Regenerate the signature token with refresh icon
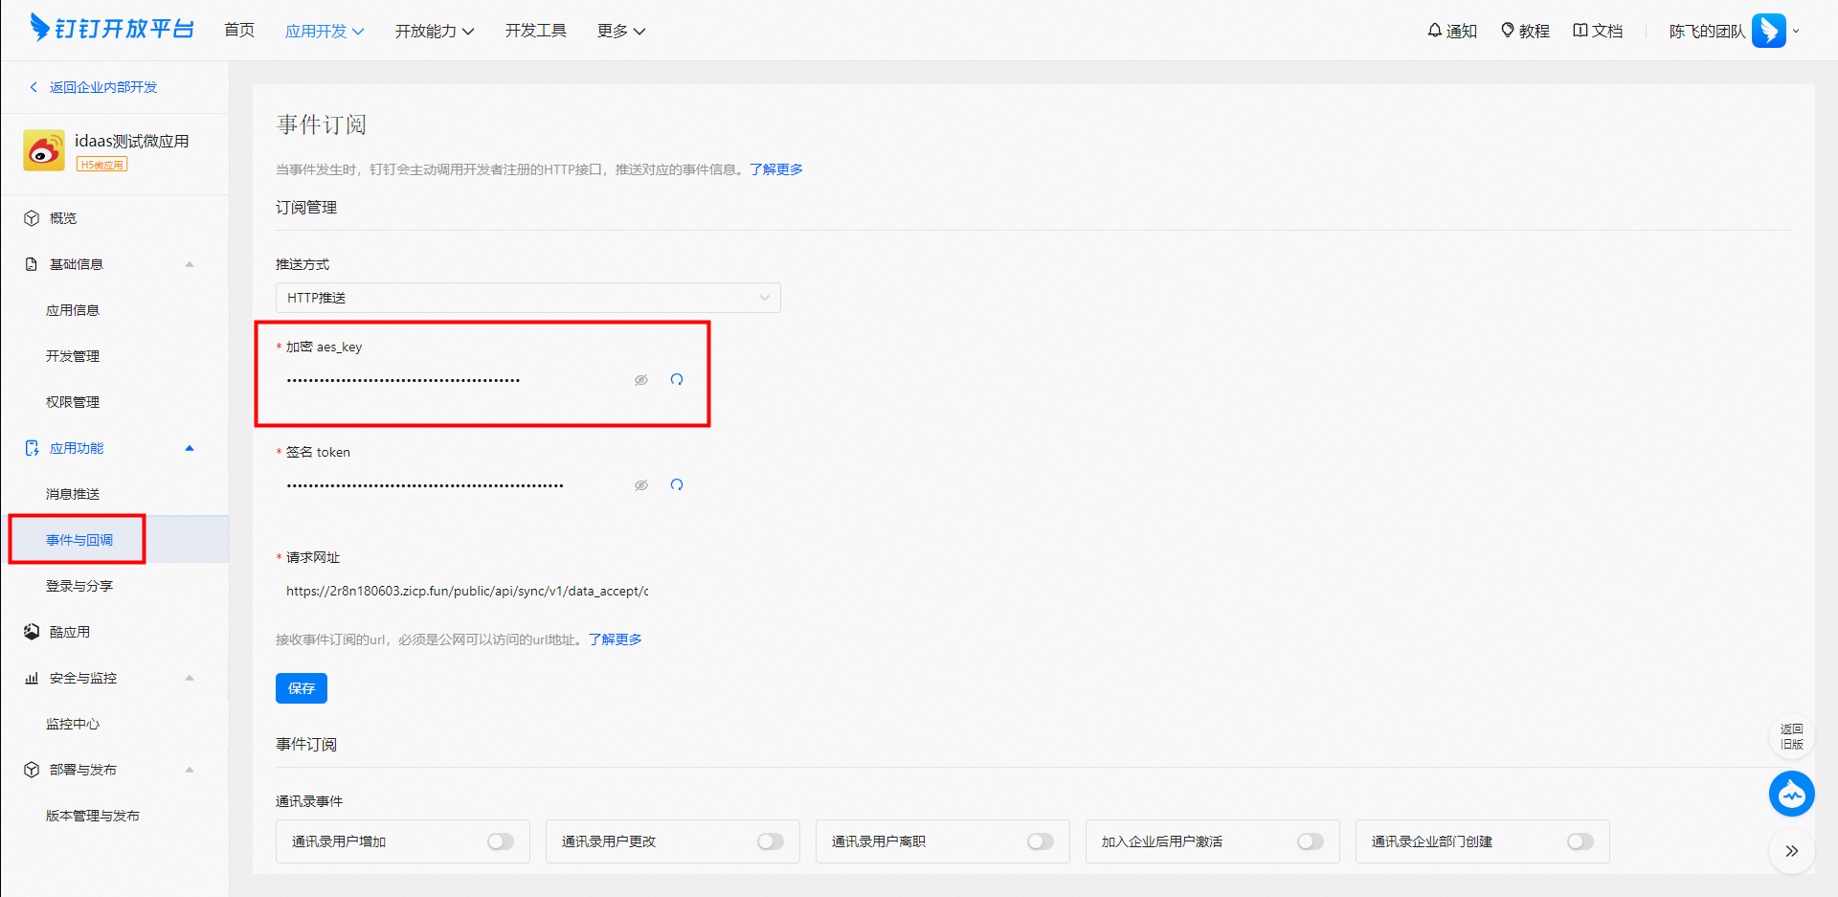1838x897 pixels. point(677,485)
